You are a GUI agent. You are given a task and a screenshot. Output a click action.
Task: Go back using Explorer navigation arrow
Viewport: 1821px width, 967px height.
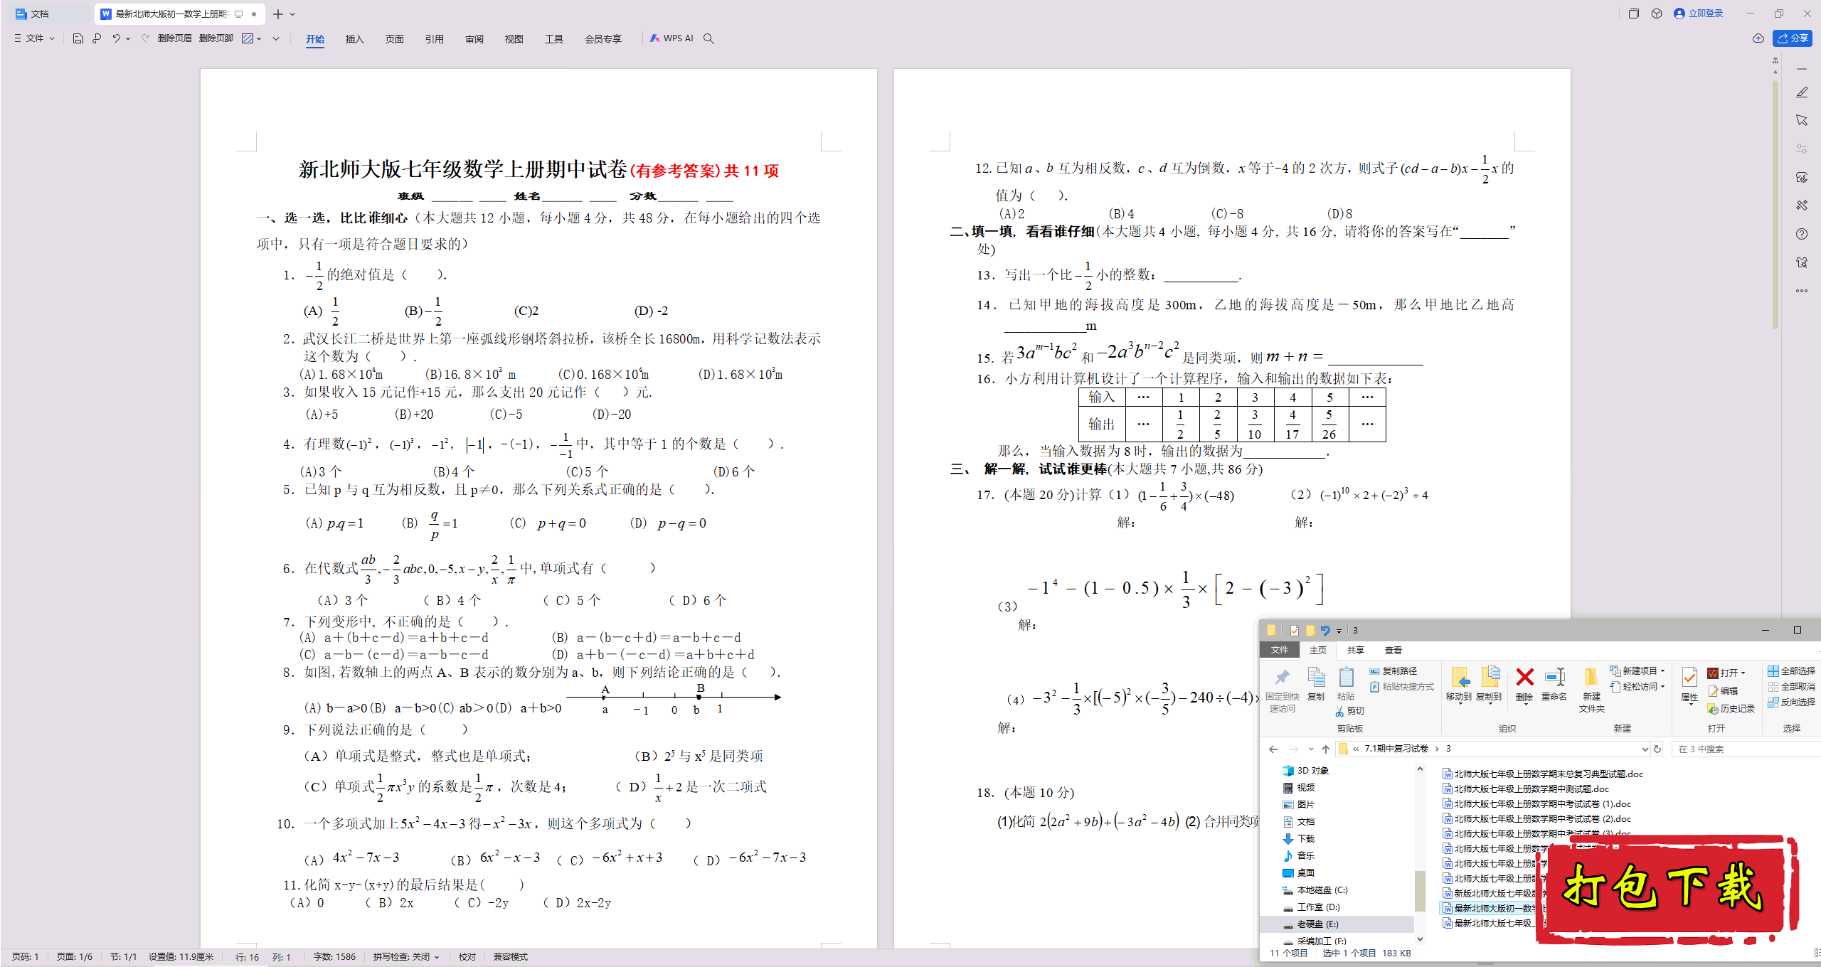click(1273, 749)
